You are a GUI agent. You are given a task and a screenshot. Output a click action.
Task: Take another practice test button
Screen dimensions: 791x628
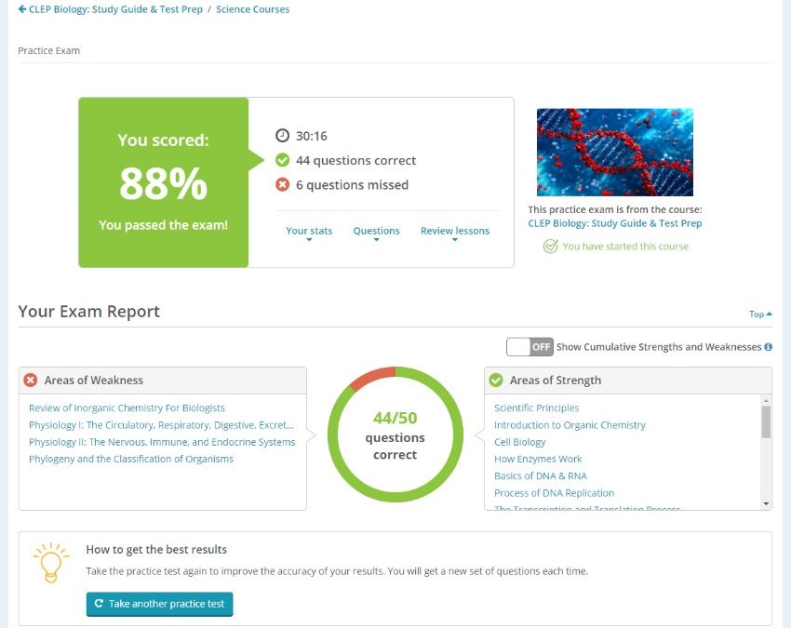tap(159, 604)
